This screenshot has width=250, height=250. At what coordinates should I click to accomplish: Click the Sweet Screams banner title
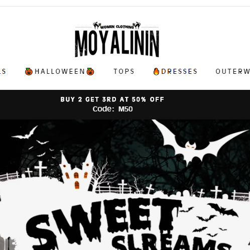pyautogui.click(x=127, y=224)
